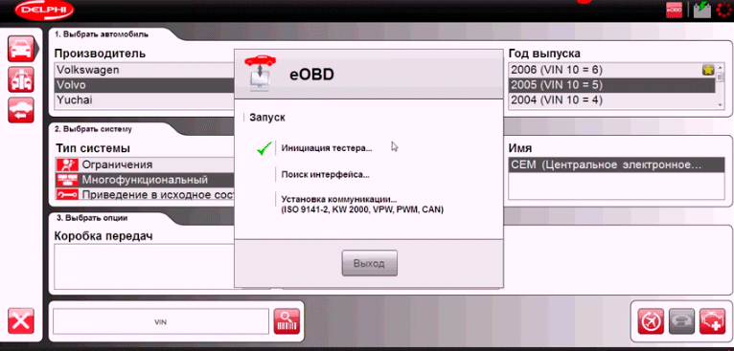Screen dimensions: 734x351
Task: Toggle the star favorite on 2006 year
Action: (708, 70)
